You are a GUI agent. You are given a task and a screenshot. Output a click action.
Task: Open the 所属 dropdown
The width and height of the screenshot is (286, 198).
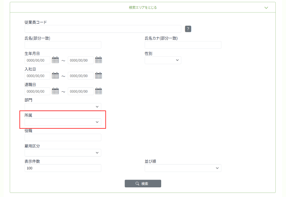coord(63,122)
